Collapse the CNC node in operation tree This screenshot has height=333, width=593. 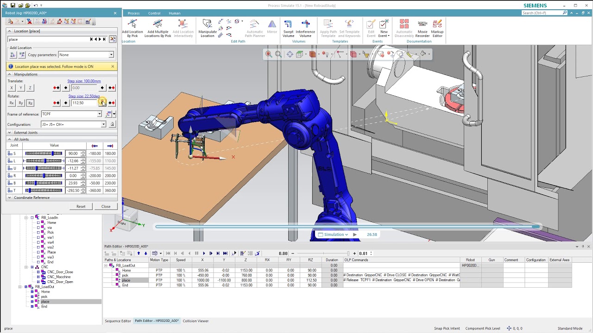[25, 267]
